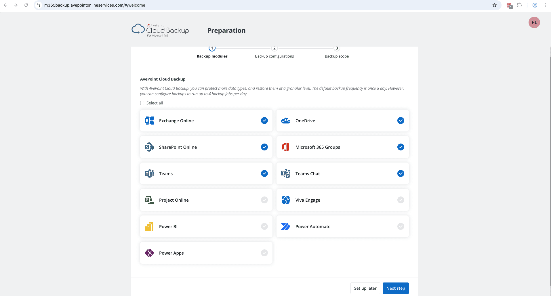Go back in the browser

point(5,5)
